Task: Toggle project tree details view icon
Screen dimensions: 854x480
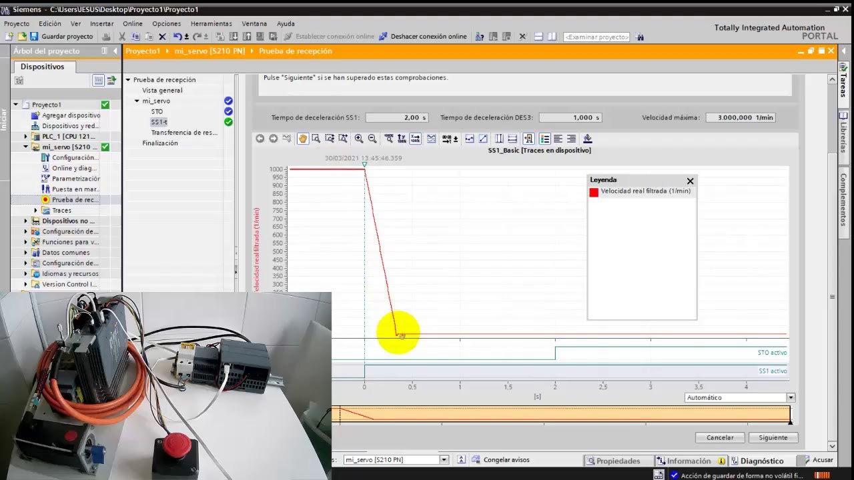Action: coord(98,81)
